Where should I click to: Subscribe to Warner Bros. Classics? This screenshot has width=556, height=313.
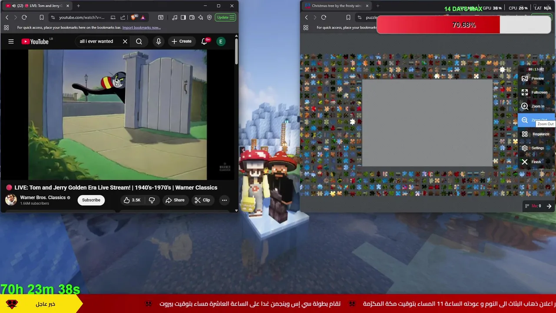91,200
